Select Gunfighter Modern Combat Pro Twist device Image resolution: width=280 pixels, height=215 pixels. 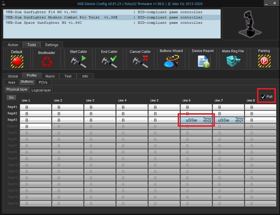(112, 17)
